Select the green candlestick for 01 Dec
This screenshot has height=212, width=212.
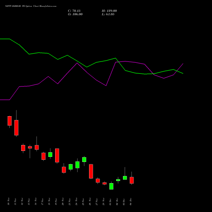[112, 186]
